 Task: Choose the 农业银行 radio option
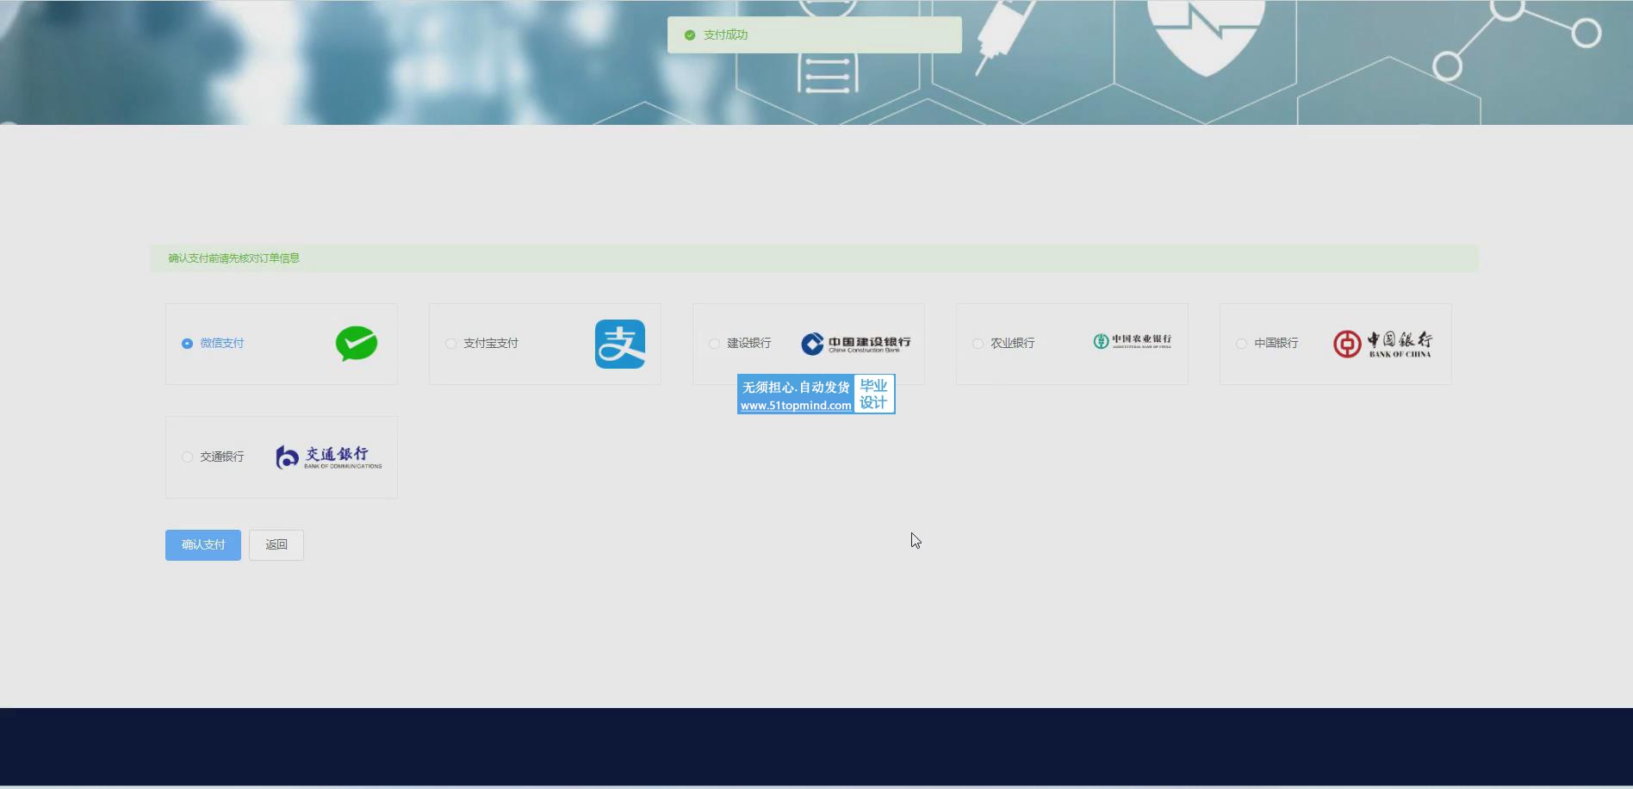pyautogui.click(x=978, y=344)
